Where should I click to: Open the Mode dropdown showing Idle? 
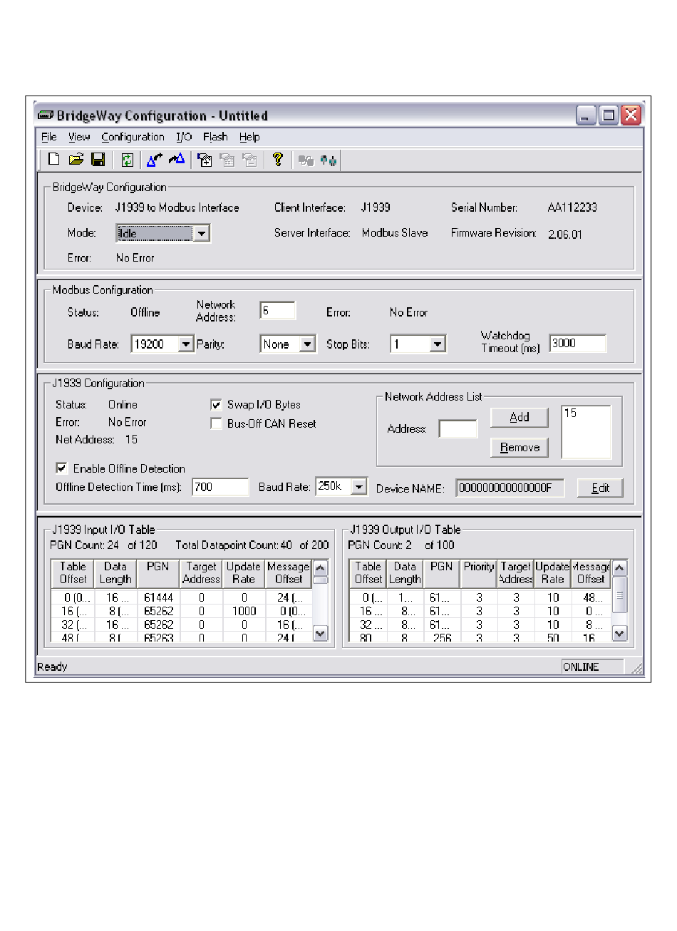(x=202, y=233)
